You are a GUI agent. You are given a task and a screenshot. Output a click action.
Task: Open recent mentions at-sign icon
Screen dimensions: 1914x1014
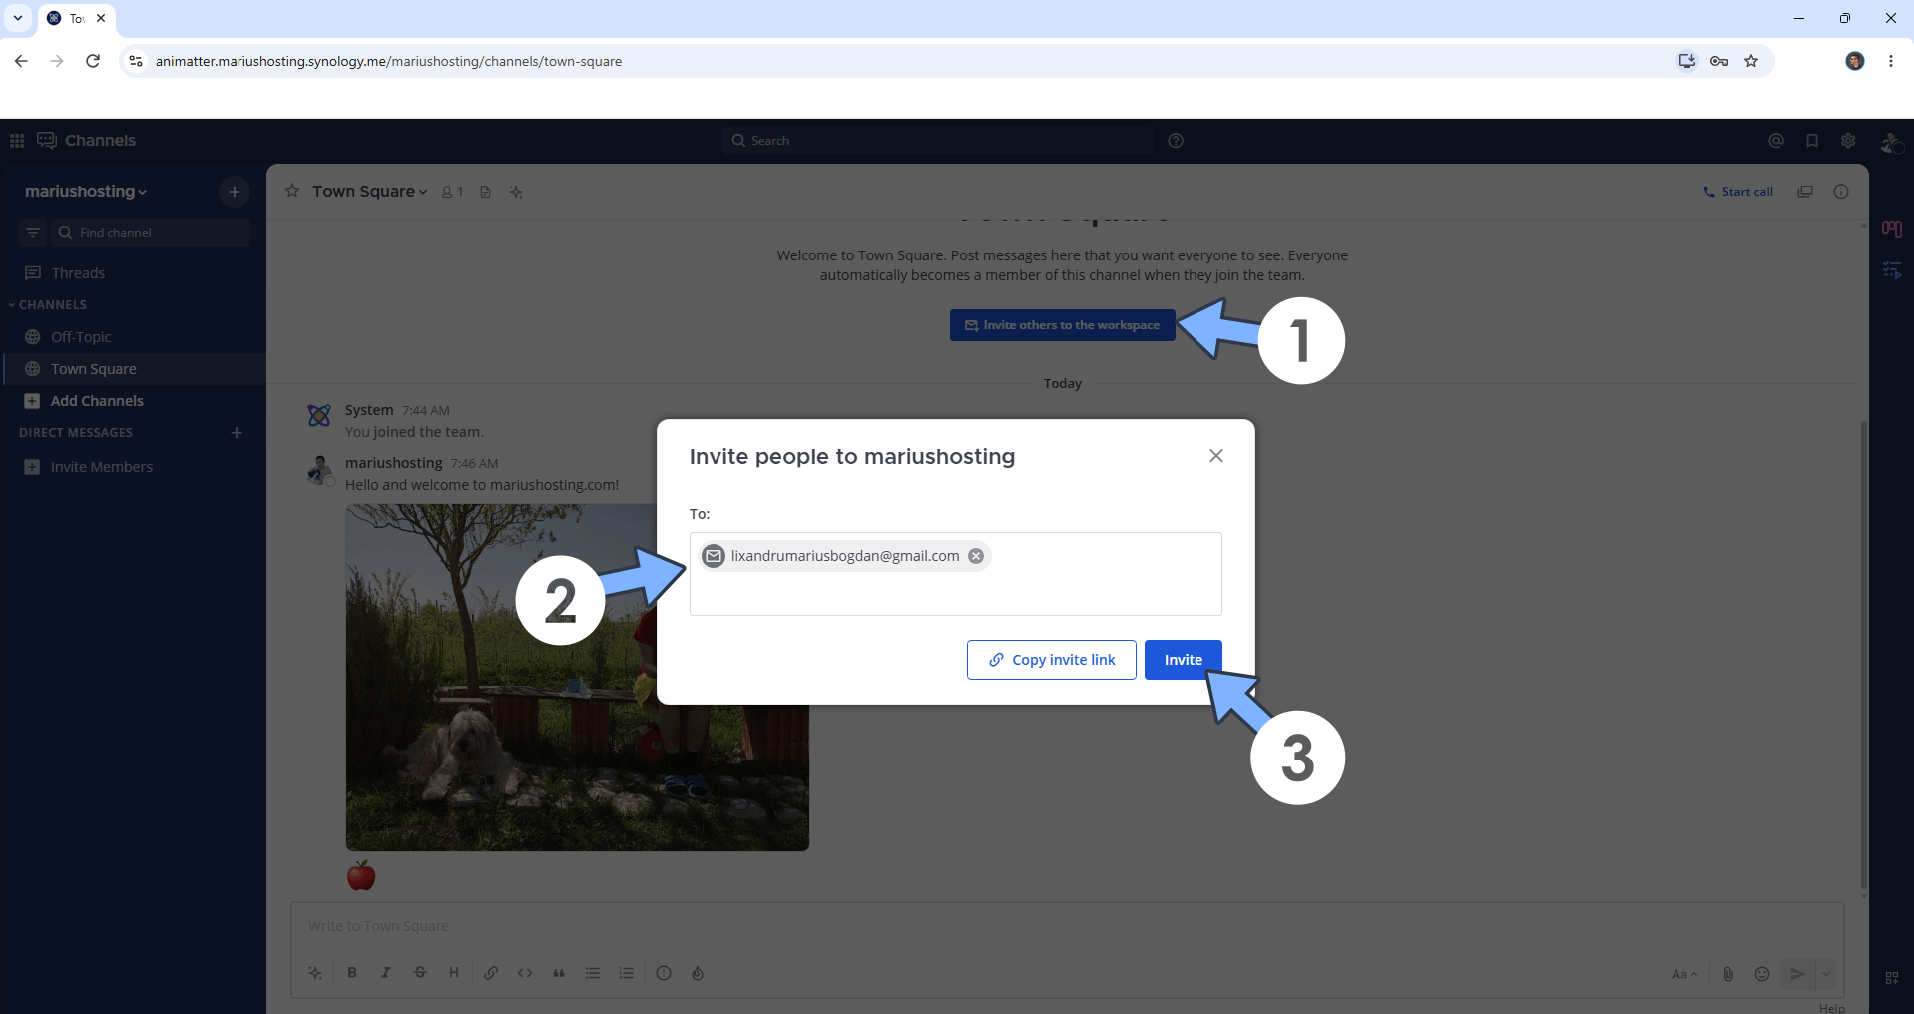pos(1776,141)
